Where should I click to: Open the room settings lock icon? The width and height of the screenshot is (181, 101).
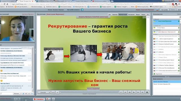(x=82, y=10)
